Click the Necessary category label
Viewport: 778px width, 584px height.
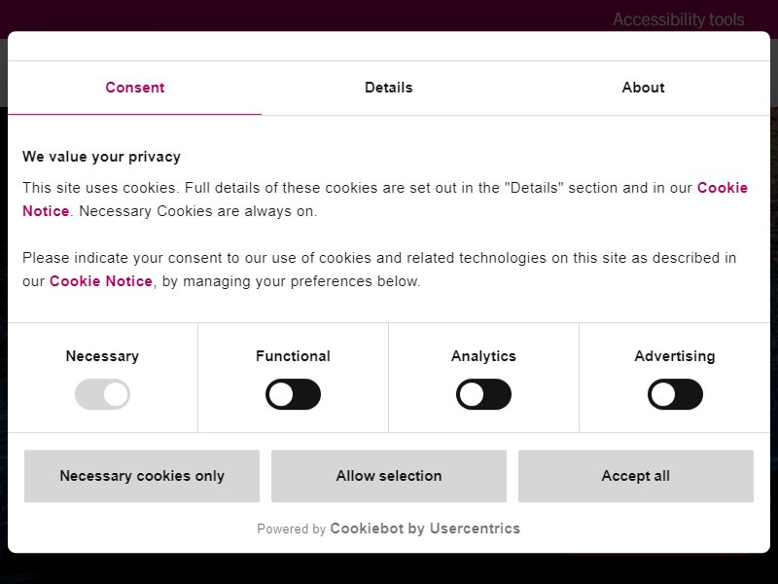[102, 356]
